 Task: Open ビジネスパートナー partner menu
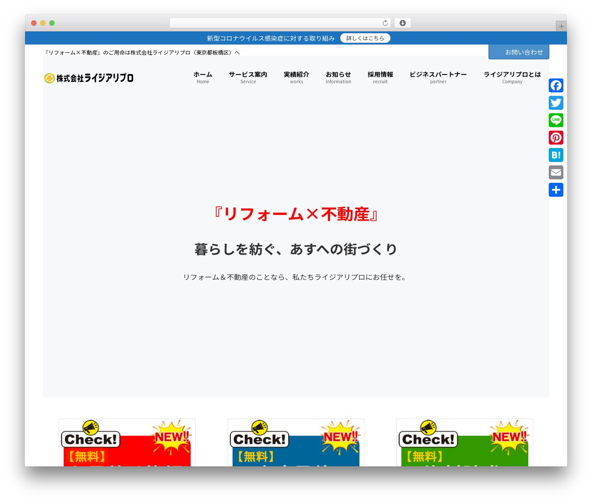(438, 77)
